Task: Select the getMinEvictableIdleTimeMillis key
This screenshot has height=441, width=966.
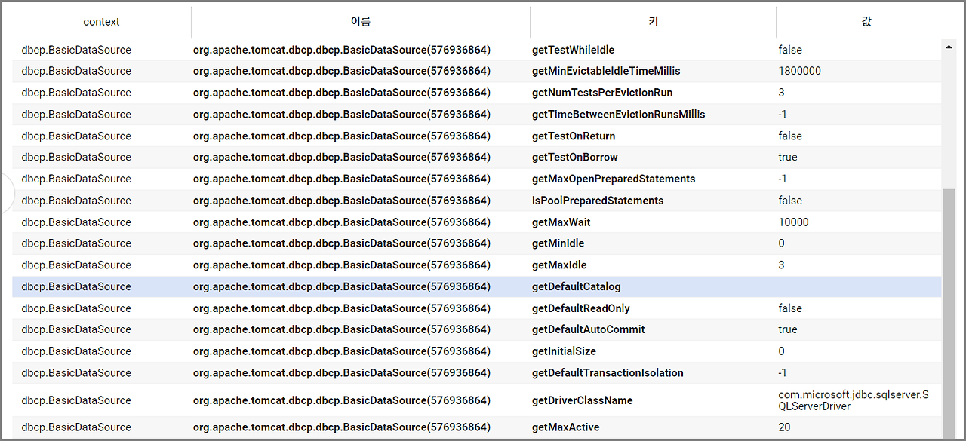Action: 606,71
